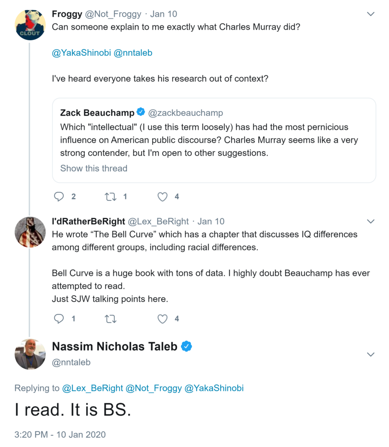Screen dimensions: 389x447
Task: Open Nassim Nicholas Taleb's profile photo
Action: 30,354
